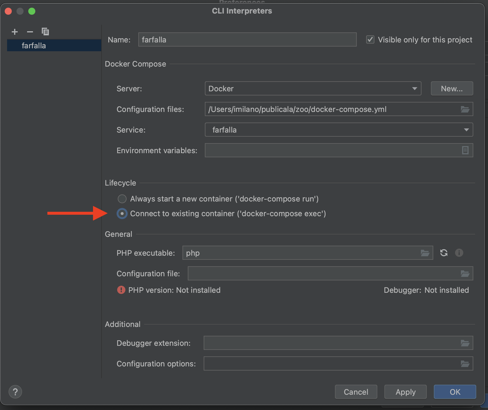
Task: Browse for a debugger extension file
Action: pyautogui.click(x=465, y=343)
